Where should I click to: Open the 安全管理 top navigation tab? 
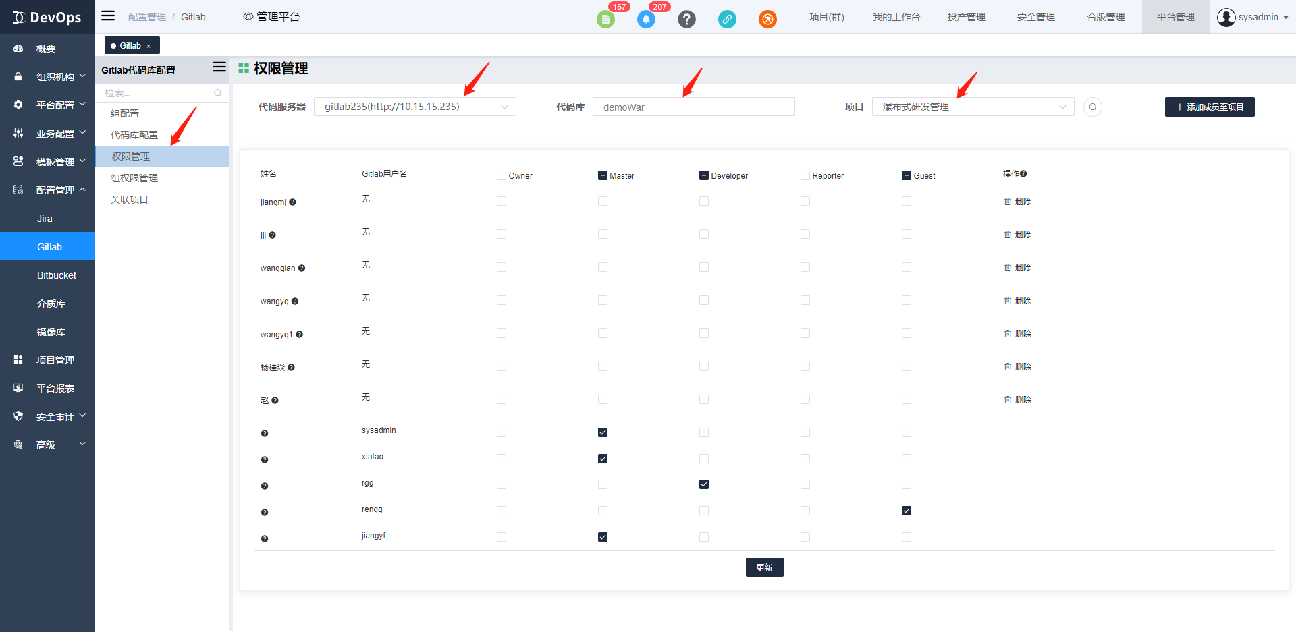(1035, 17)
